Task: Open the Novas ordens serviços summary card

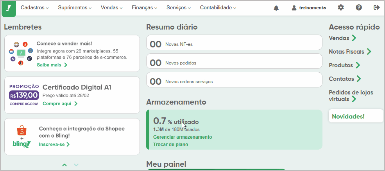Action: [x=234, y=80]
